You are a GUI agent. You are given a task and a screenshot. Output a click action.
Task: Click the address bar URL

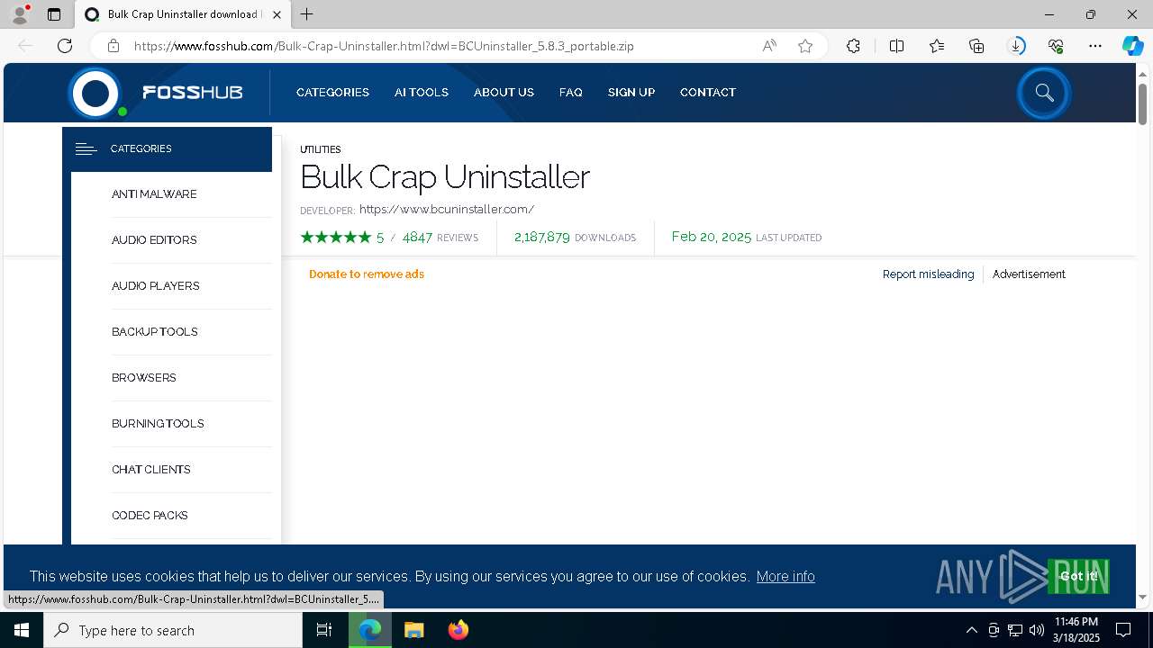tap(384, 46)
